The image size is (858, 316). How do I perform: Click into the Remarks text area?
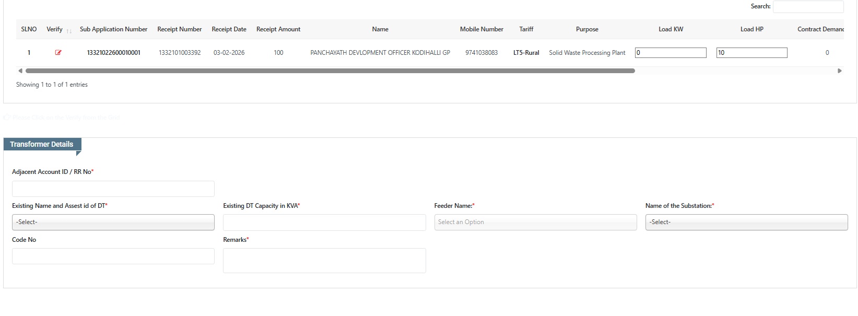coord(324,260)
